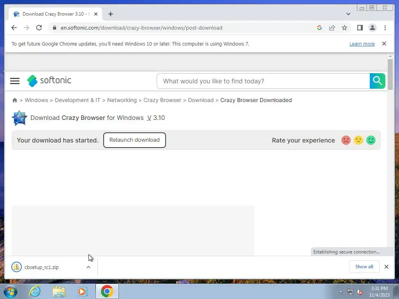399x299 pixels.
Task: Go to home breadcrumb icon
Action: coord(15,100)
